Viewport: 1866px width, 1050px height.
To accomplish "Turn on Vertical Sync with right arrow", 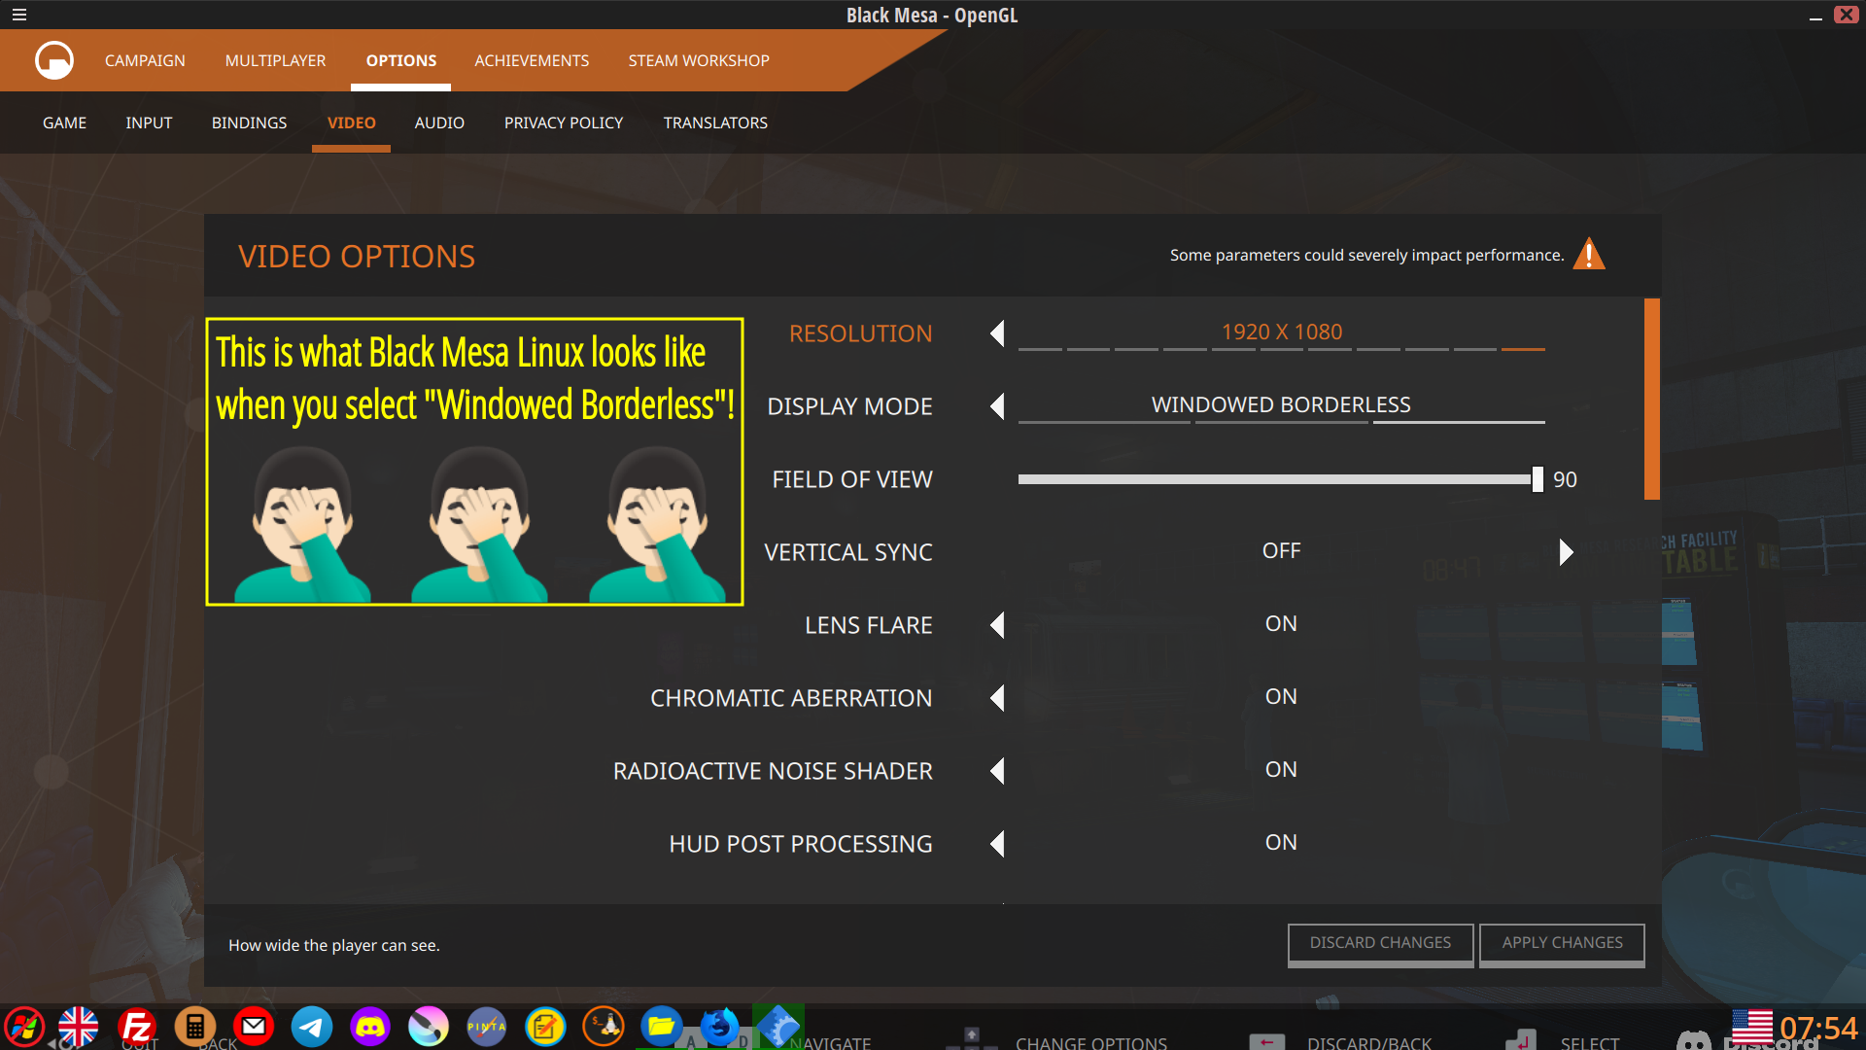I will (x=1566, y=552).
